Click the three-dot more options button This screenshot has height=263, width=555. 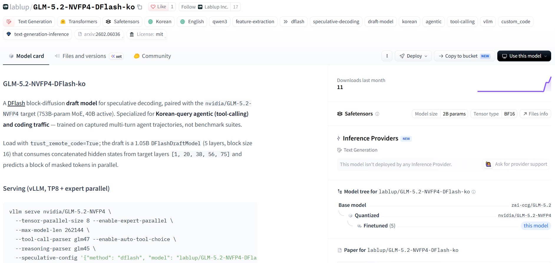(387, 56)
